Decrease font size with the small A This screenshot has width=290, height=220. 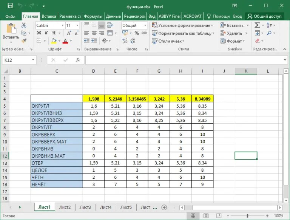[77, 33]
